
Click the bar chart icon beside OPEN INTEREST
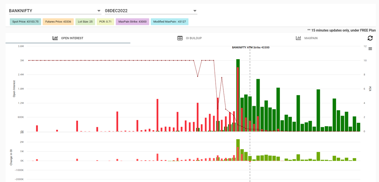point(55,38)
